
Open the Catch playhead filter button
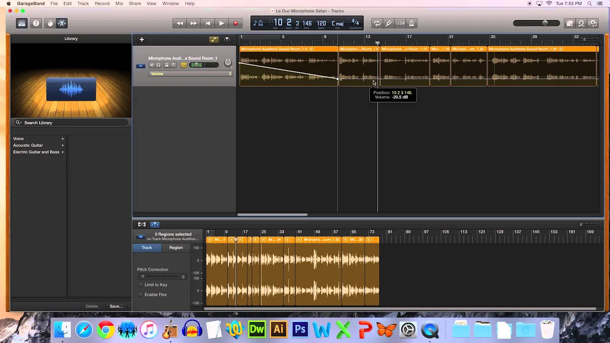pyautogui.click(x=227, y=40)
